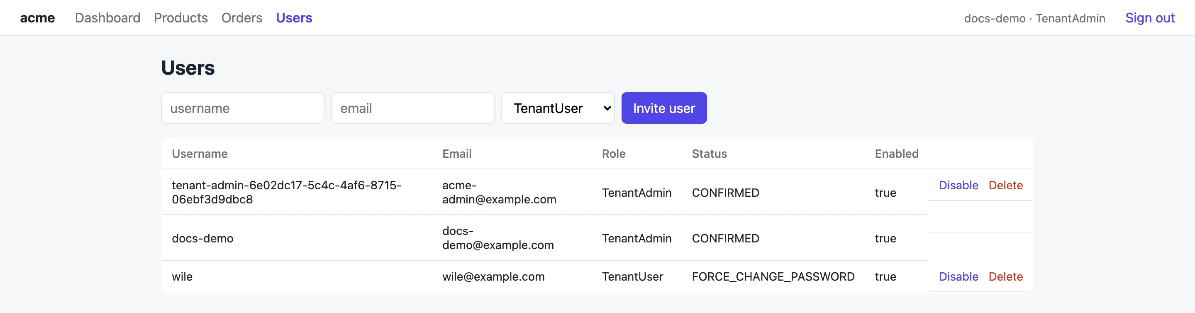This screenshot has width=1195, height=313.
Task: Open the TenantUser role dropdown
Action: coord(558,108)
